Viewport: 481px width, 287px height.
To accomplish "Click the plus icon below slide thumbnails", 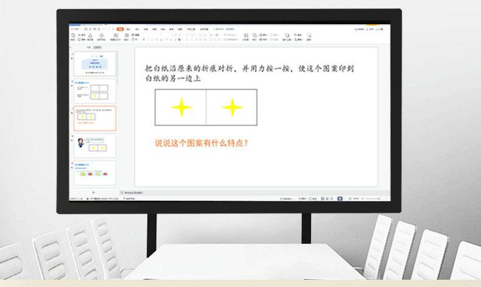I will [93, 192].
